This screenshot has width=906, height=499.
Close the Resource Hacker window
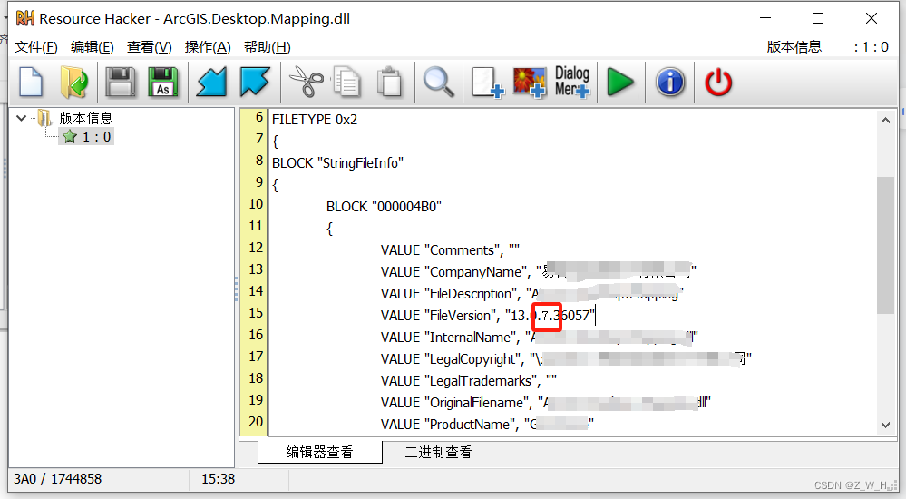[x=872, y=18]
